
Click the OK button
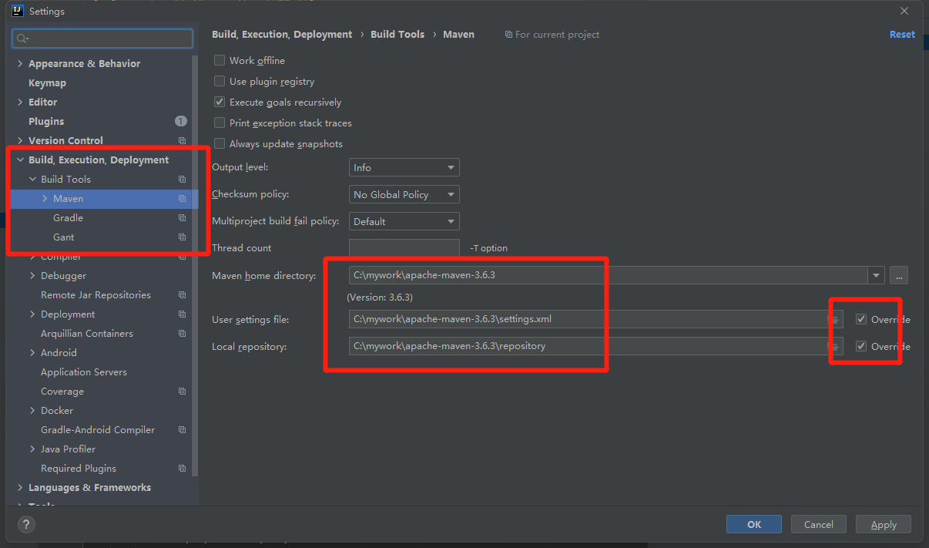[x=754, y=524]
